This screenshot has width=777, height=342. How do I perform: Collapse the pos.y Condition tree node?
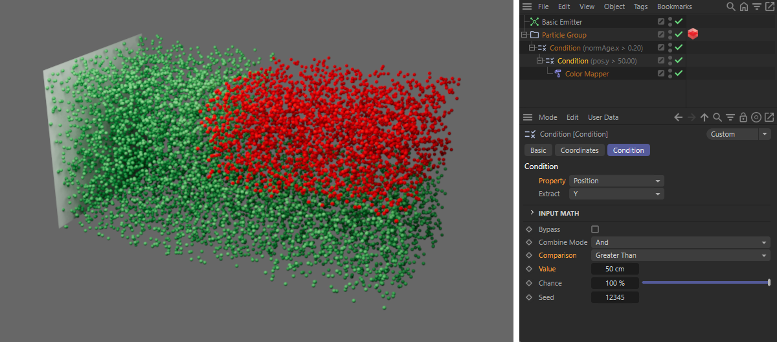tap(539, 61)
